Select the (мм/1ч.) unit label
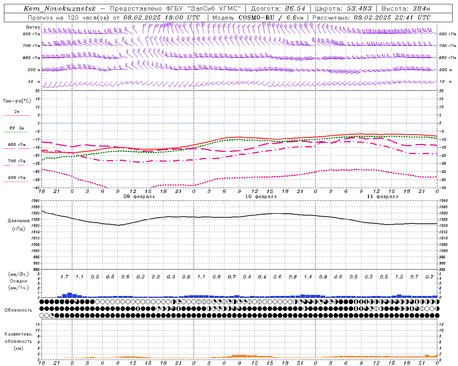 18,288
